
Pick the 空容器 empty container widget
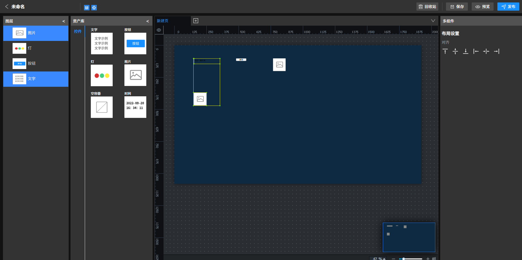[102, 107]
